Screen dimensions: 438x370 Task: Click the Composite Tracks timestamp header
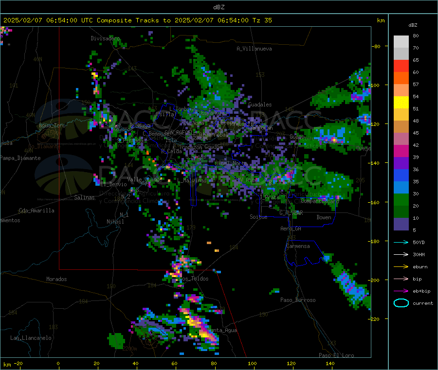tap(138, 20)
